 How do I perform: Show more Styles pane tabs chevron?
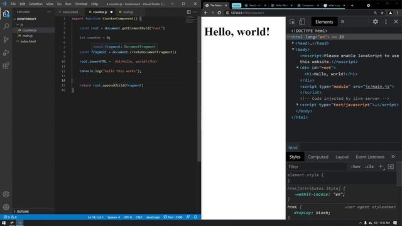click(393, 156)
